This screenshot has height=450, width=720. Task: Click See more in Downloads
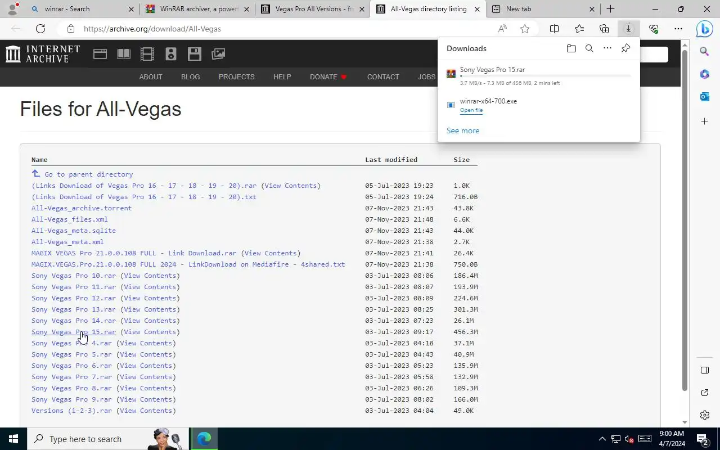point(463,130)
